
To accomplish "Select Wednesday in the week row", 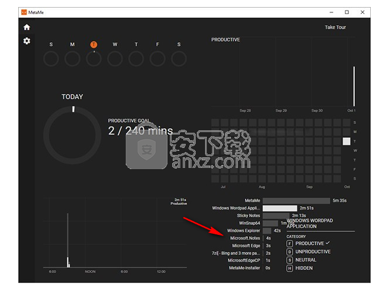I will coord(115,45).
